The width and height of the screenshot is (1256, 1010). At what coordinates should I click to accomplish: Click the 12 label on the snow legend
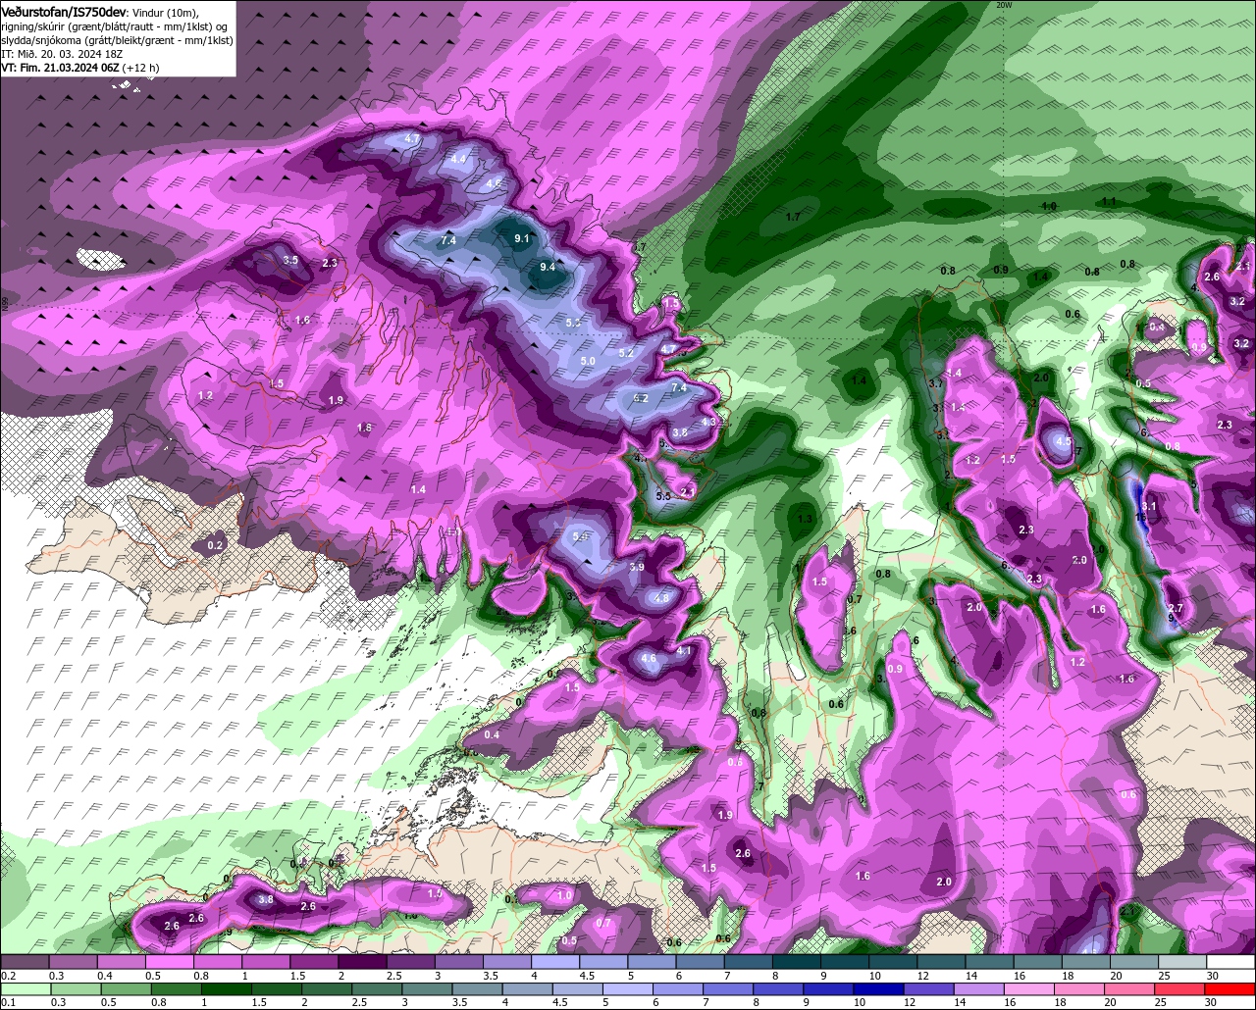[922, 976]
